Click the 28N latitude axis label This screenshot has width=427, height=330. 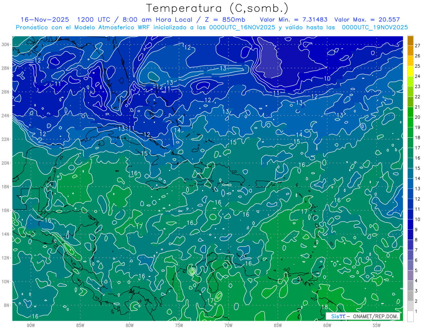pyautogui.click(x=5, y=68)
